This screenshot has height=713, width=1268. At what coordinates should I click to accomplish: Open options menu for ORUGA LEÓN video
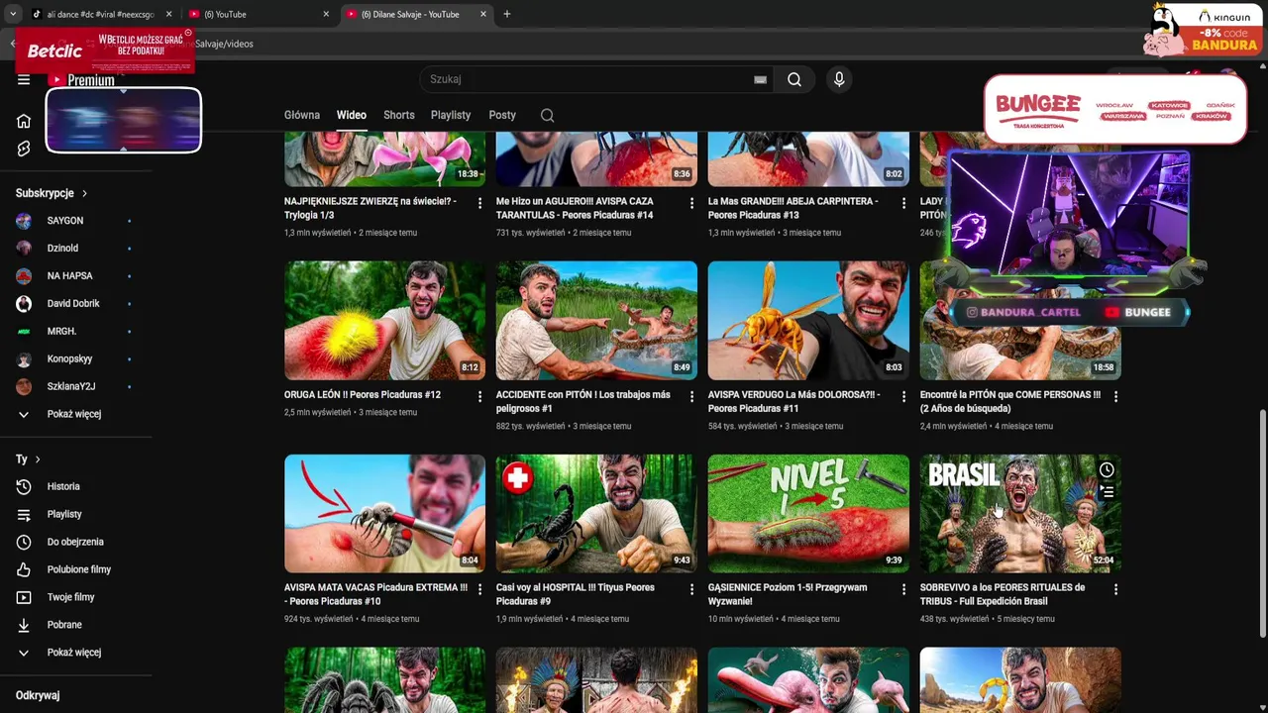480,396
